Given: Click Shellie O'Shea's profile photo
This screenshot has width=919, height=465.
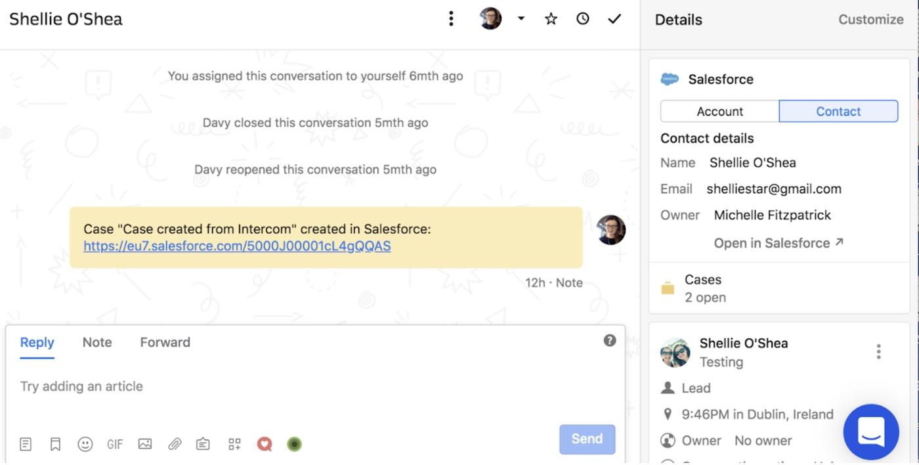Looking at the screenshot, I should pyautogui.click(x=675, y=353).
